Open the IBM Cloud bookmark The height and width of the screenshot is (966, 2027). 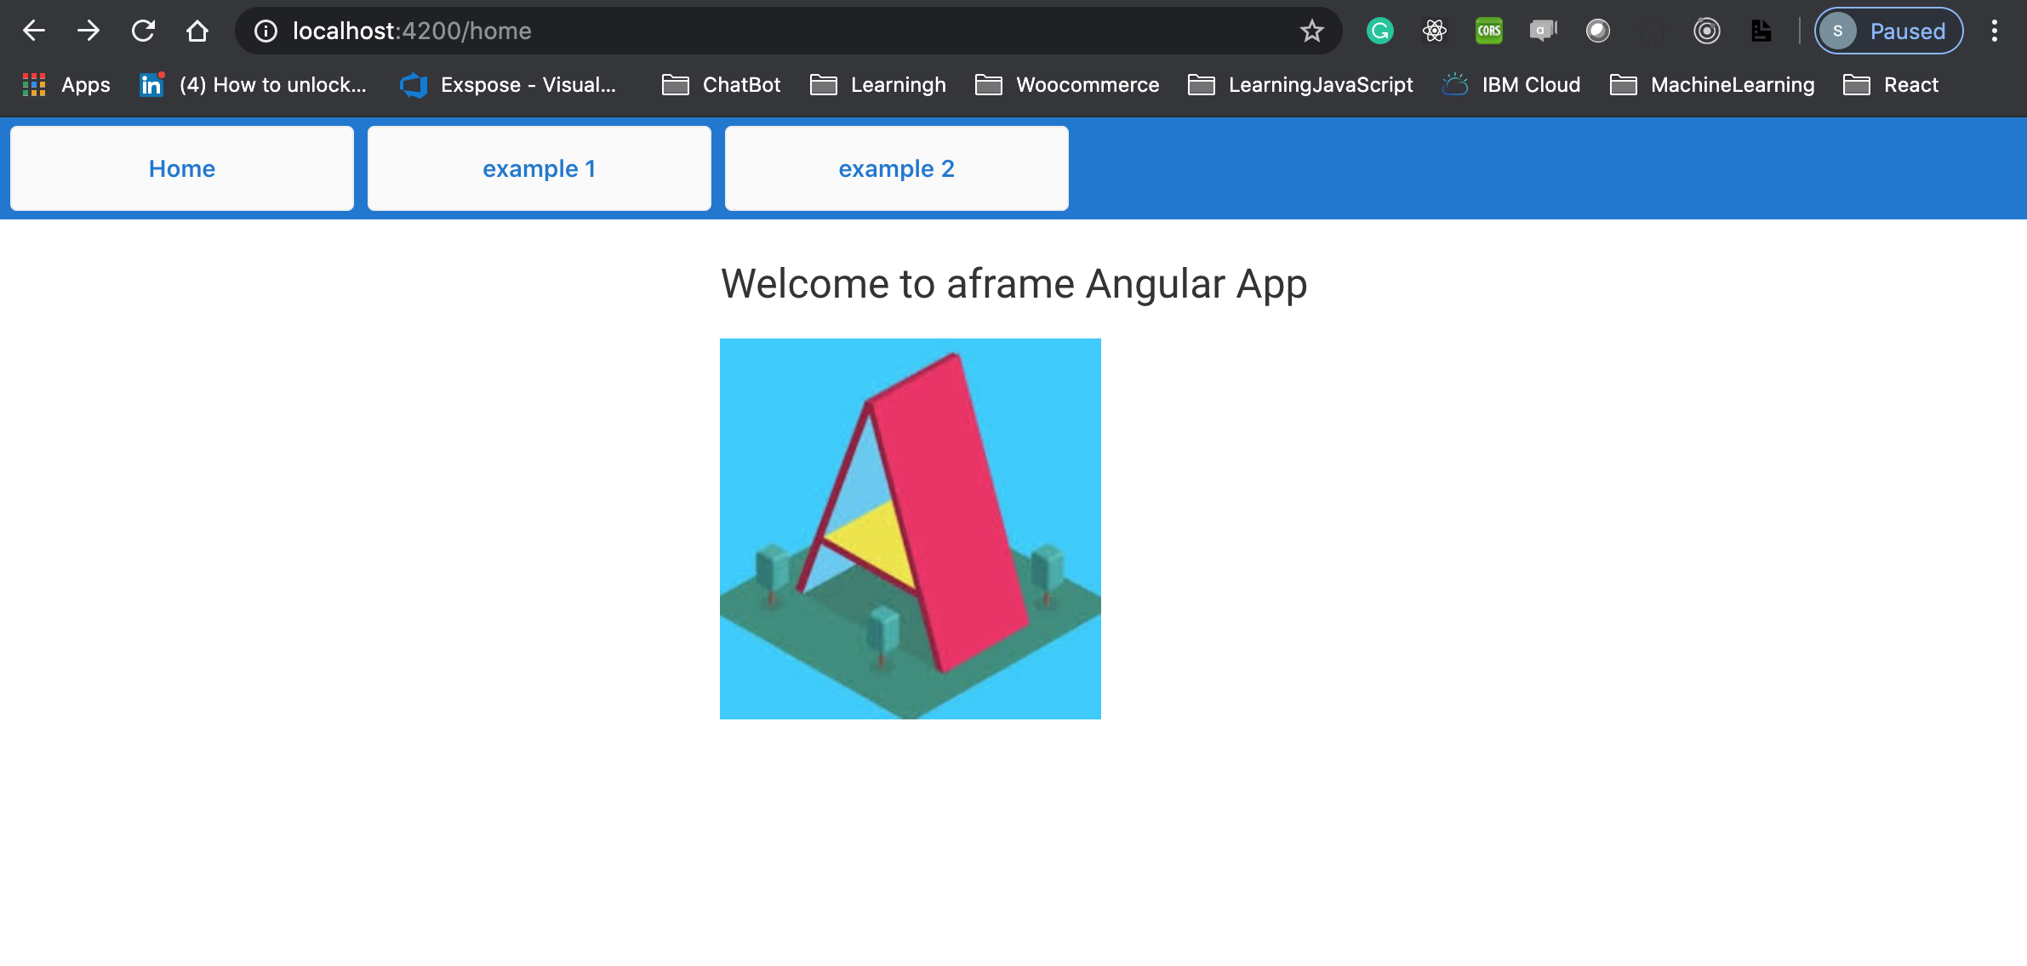pos(1511,85)
